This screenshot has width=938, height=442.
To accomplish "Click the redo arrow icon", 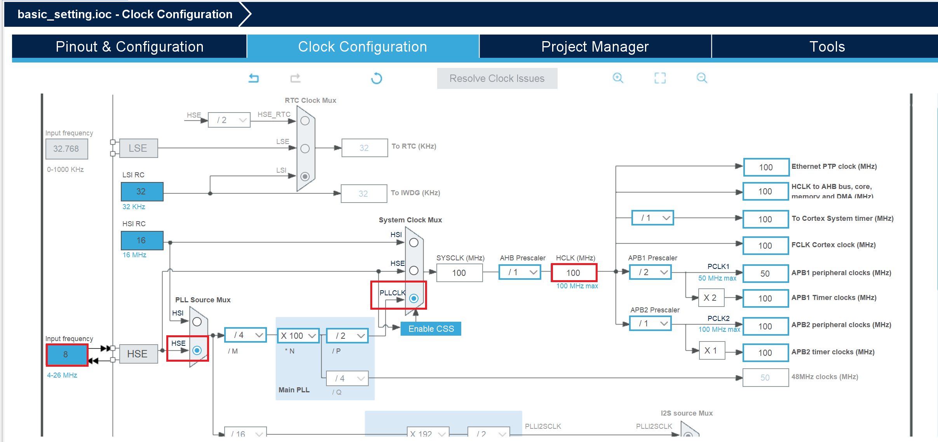I will pos(295,78).
